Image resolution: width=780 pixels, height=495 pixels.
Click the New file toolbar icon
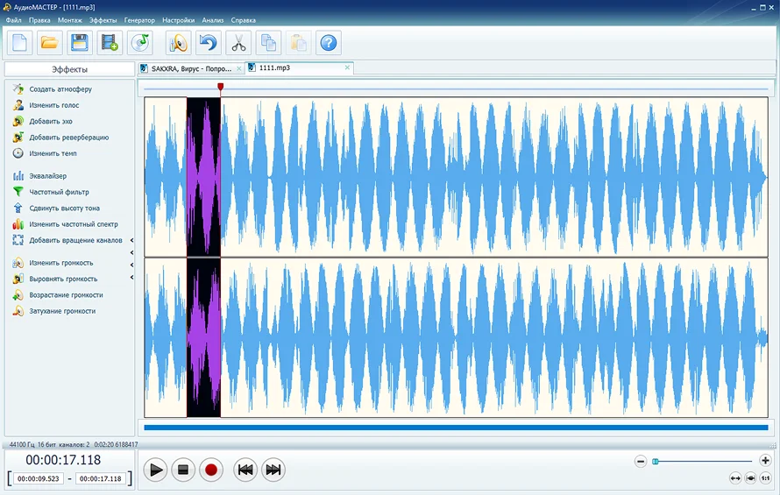(x=19, y=42)
